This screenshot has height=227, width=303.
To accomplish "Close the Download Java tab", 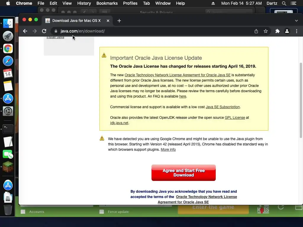I will (108, 21).
